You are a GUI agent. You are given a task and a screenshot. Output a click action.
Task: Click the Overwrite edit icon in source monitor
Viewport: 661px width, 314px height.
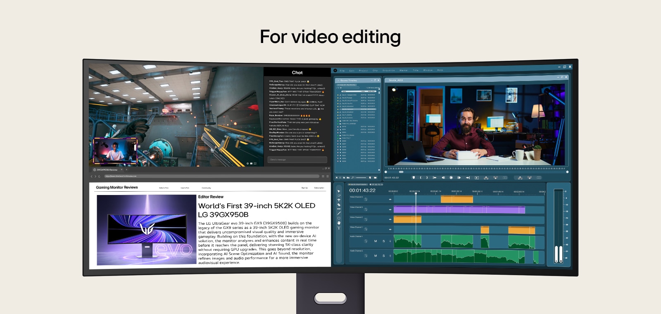click(x=495, y=178)
